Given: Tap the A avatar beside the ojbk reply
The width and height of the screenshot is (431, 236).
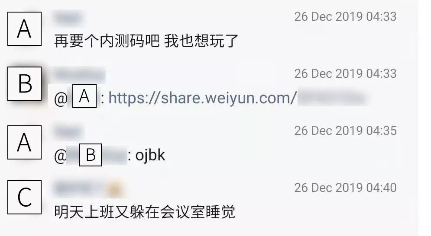Looking at the screenshot, I should coord(24,143).
